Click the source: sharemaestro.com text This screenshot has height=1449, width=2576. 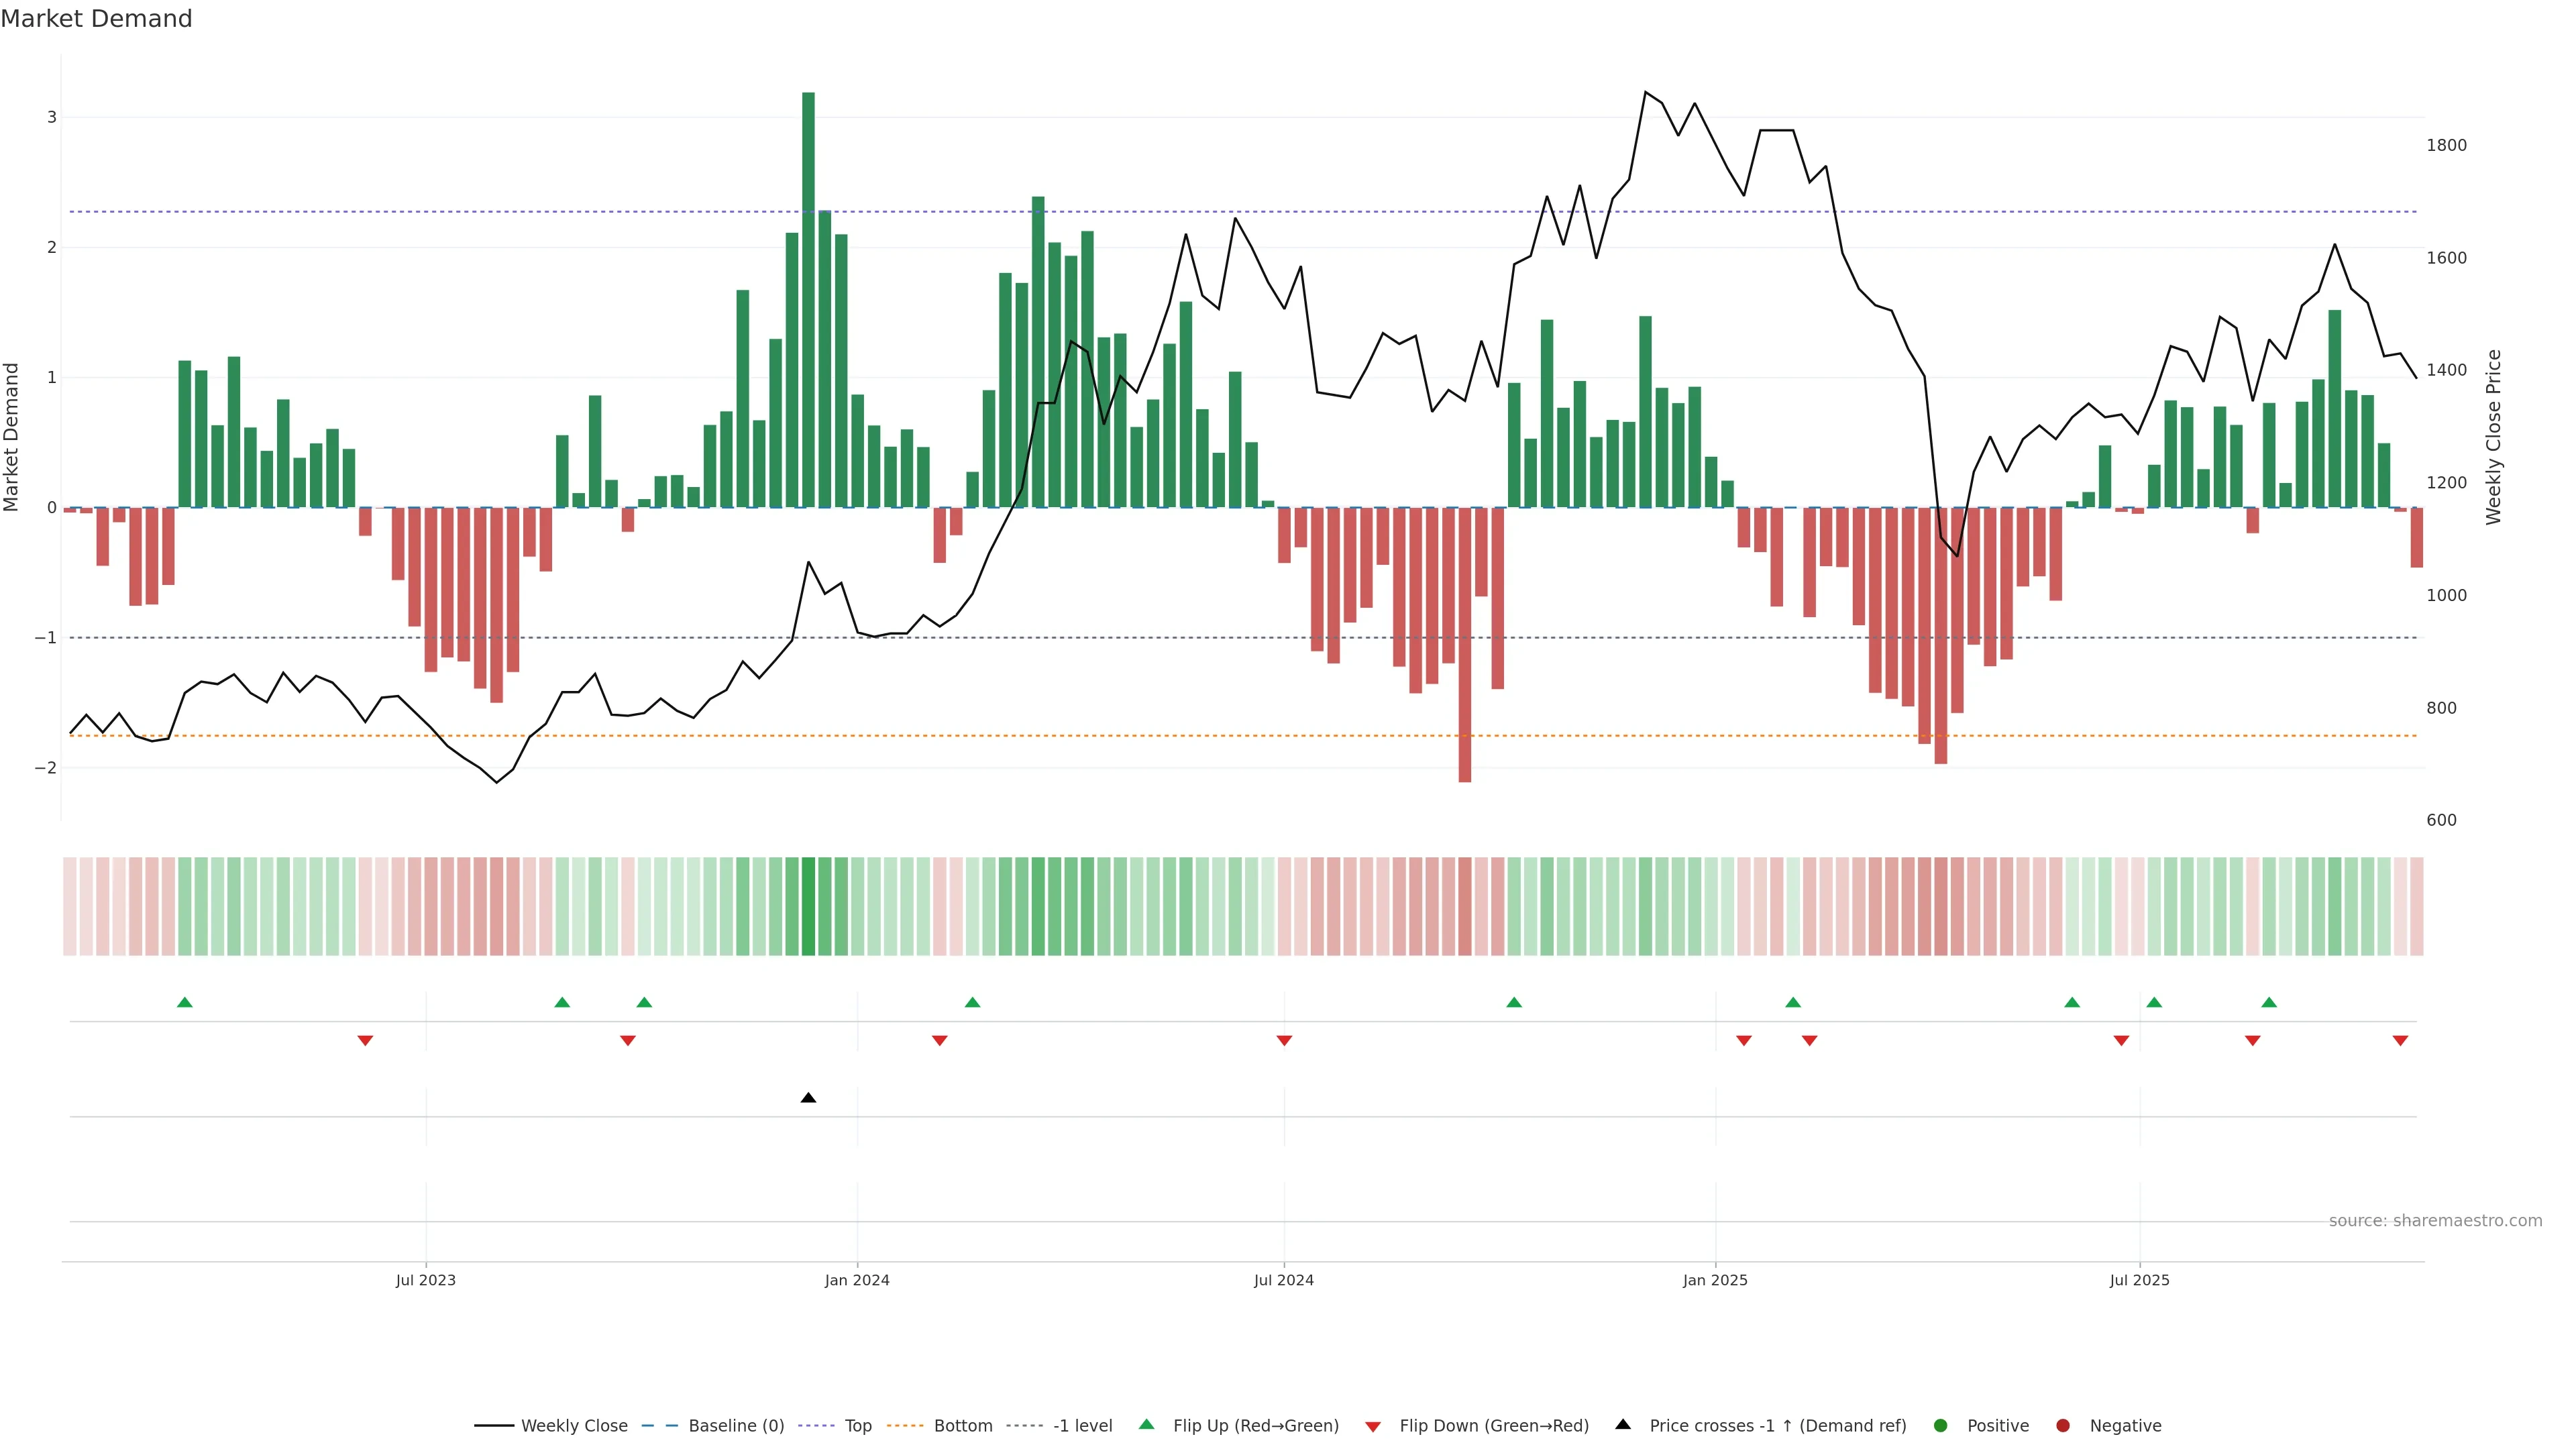click(2435, 1221)
